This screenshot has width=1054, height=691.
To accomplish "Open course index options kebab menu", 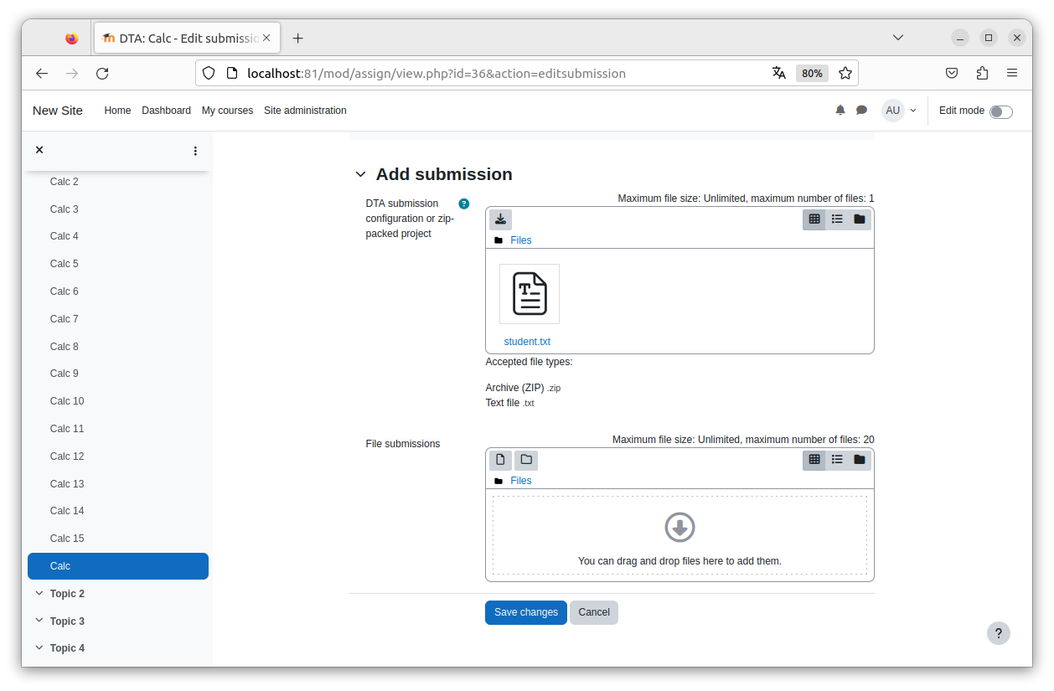I will coord(195,151).
